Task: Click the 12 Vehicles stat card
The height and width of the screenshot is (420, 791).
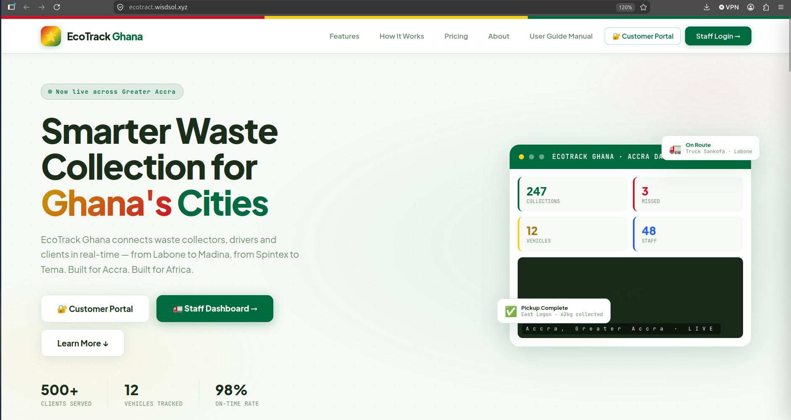Action: [573, 234]
